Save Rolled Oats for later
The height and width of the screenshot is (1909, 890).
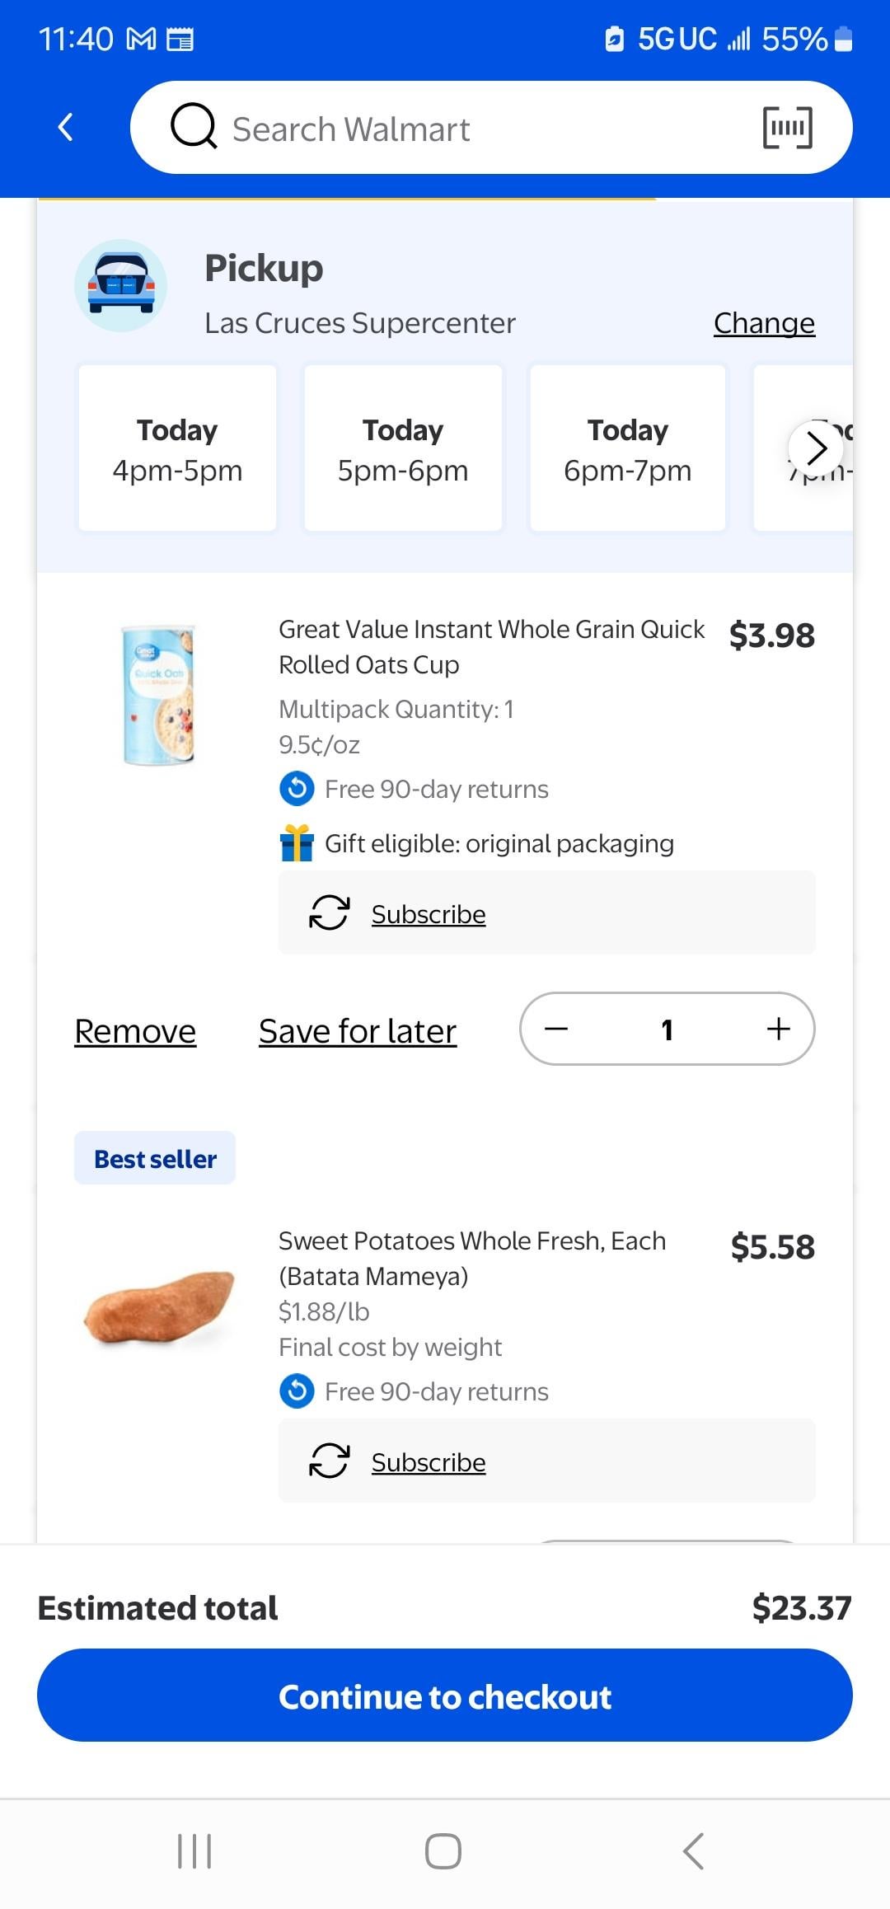(358, 1031)
